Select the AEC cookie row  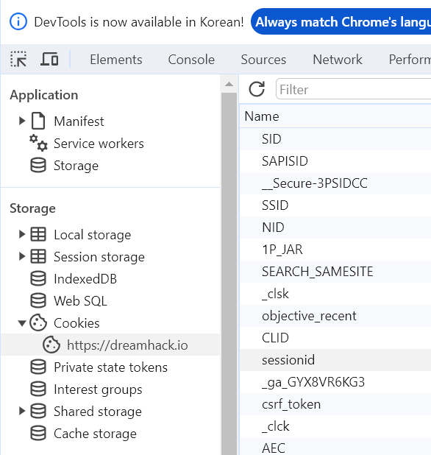[335, 446]
